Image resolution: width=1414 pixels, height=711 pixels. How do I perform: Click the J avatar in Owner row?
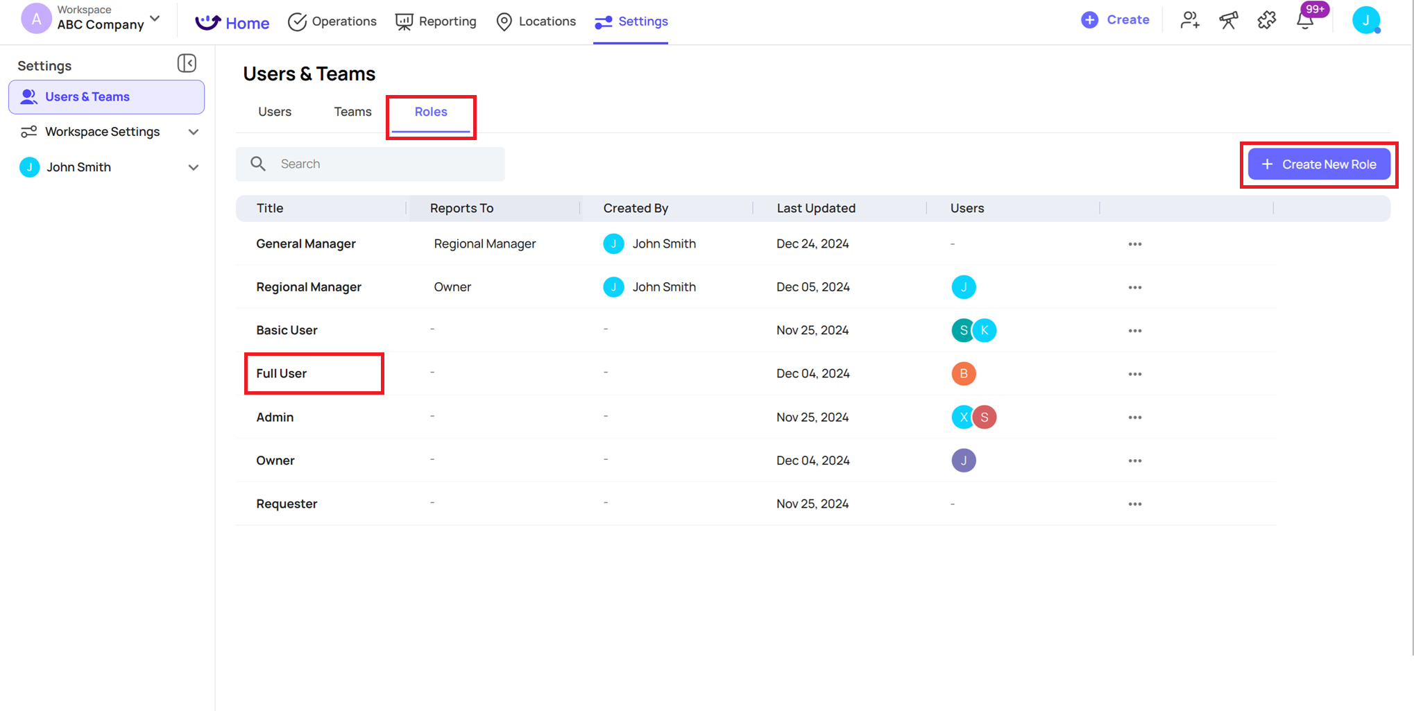964,461
